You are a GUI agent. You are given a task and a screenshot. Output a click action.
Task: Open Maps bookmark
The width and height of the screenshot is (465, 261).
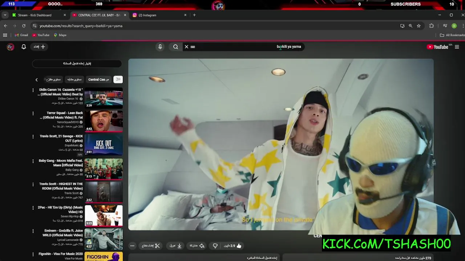60,35
